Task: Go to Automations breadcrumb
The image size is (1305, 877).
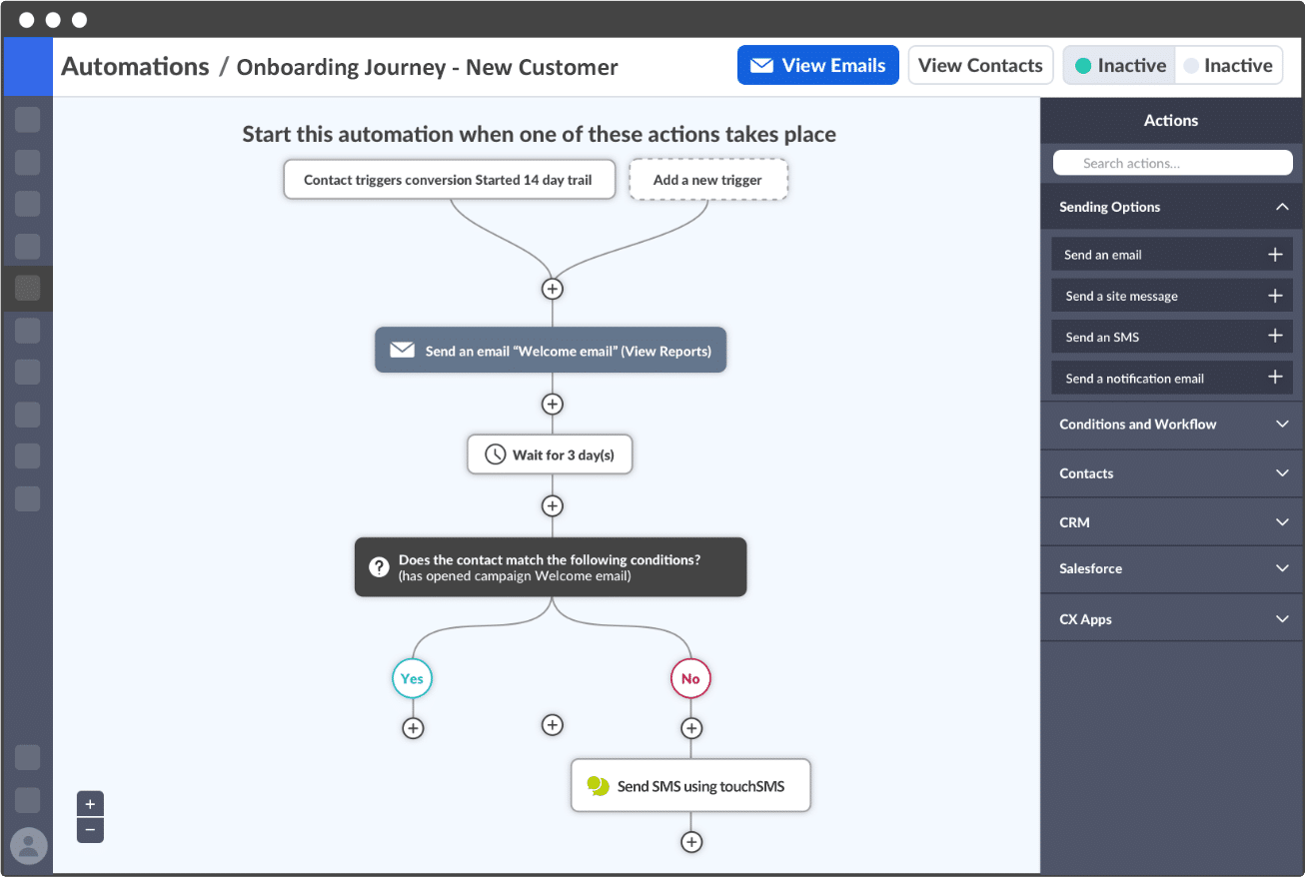Action: (x=135, y=67)
